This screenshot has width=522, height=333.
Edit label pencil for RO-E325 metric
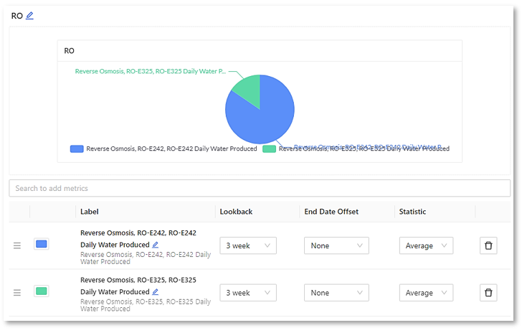(155, 291)
